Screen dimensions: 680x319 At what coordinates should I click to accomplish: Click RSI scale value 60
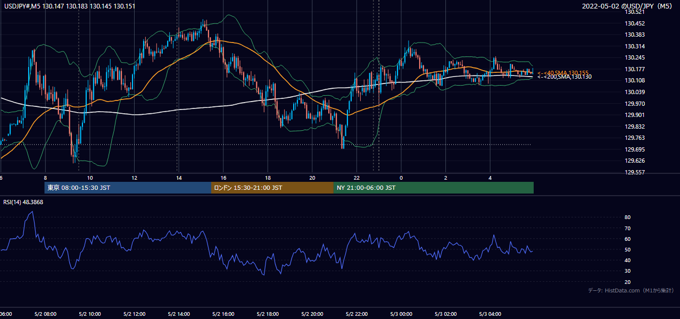(x=628, y=239)
